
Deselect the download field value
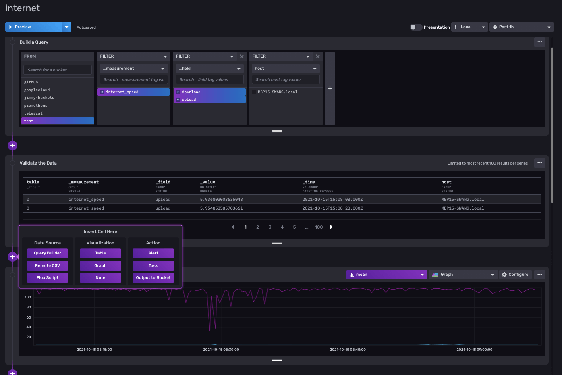click(209, 92)
